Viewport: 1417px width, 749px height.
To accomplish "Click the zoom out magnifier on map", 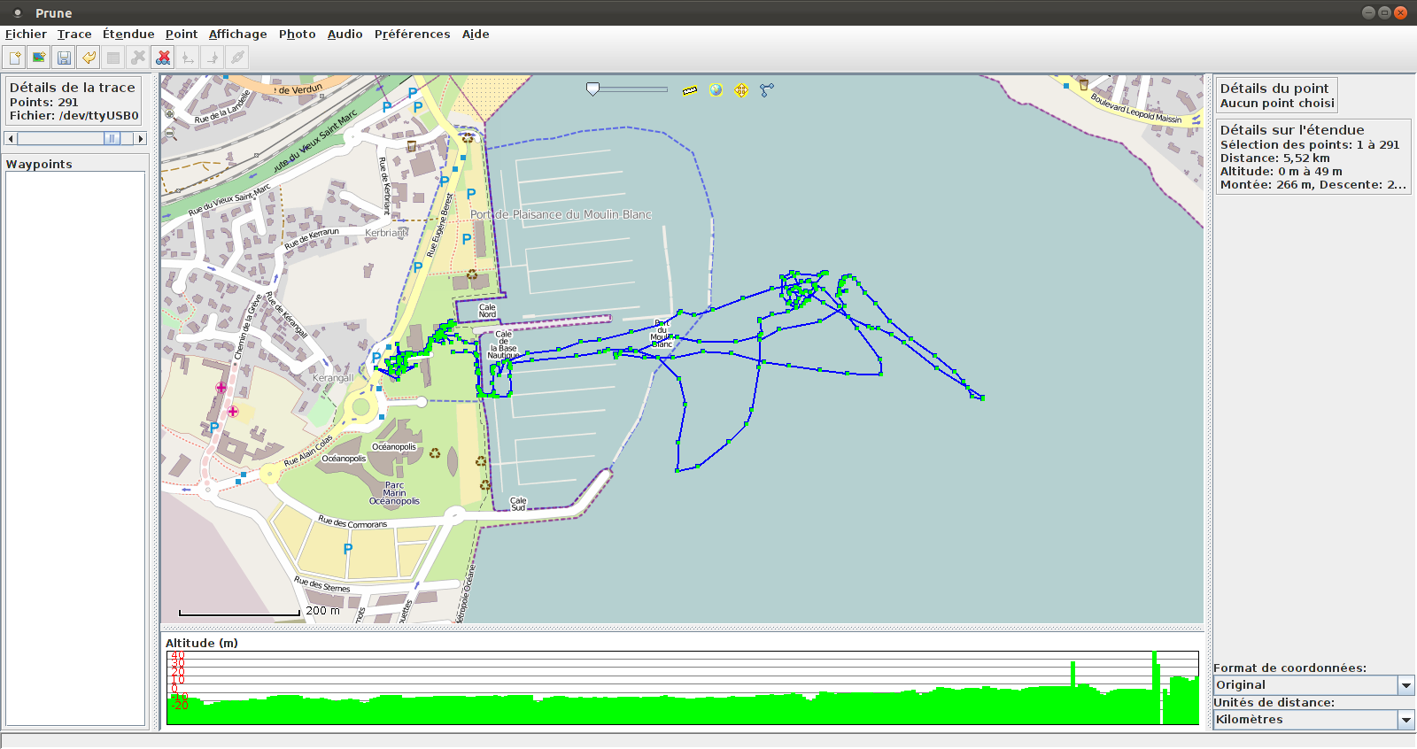I will (170, 135).
